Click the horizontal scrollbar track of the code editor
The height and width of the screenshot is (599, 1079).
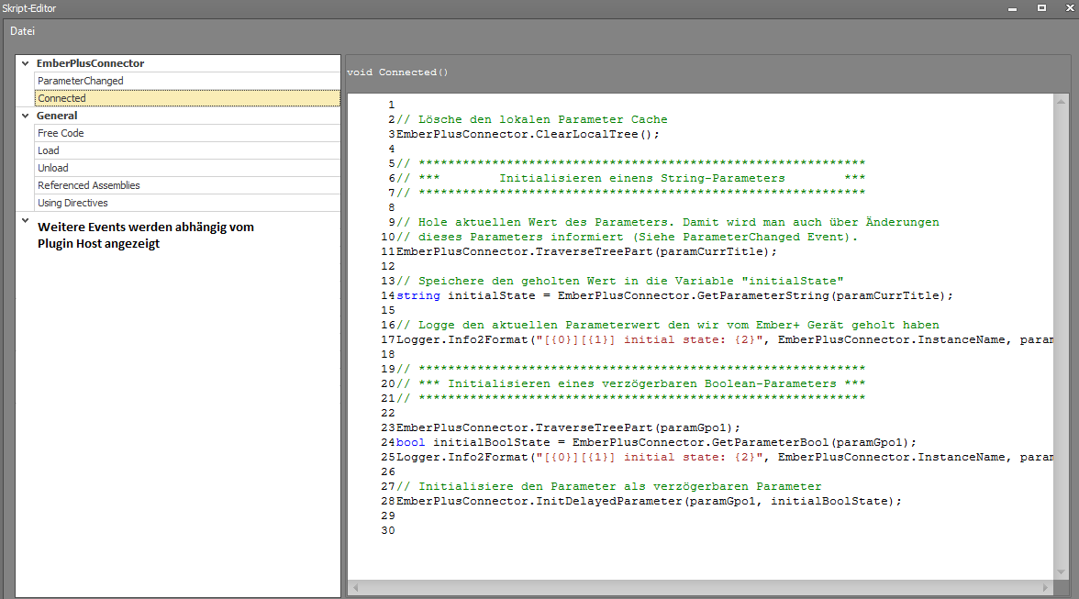700,588
